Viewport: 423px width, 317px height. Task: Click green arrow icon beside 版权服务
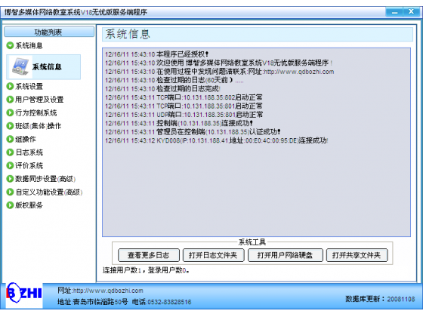[10, 205]
